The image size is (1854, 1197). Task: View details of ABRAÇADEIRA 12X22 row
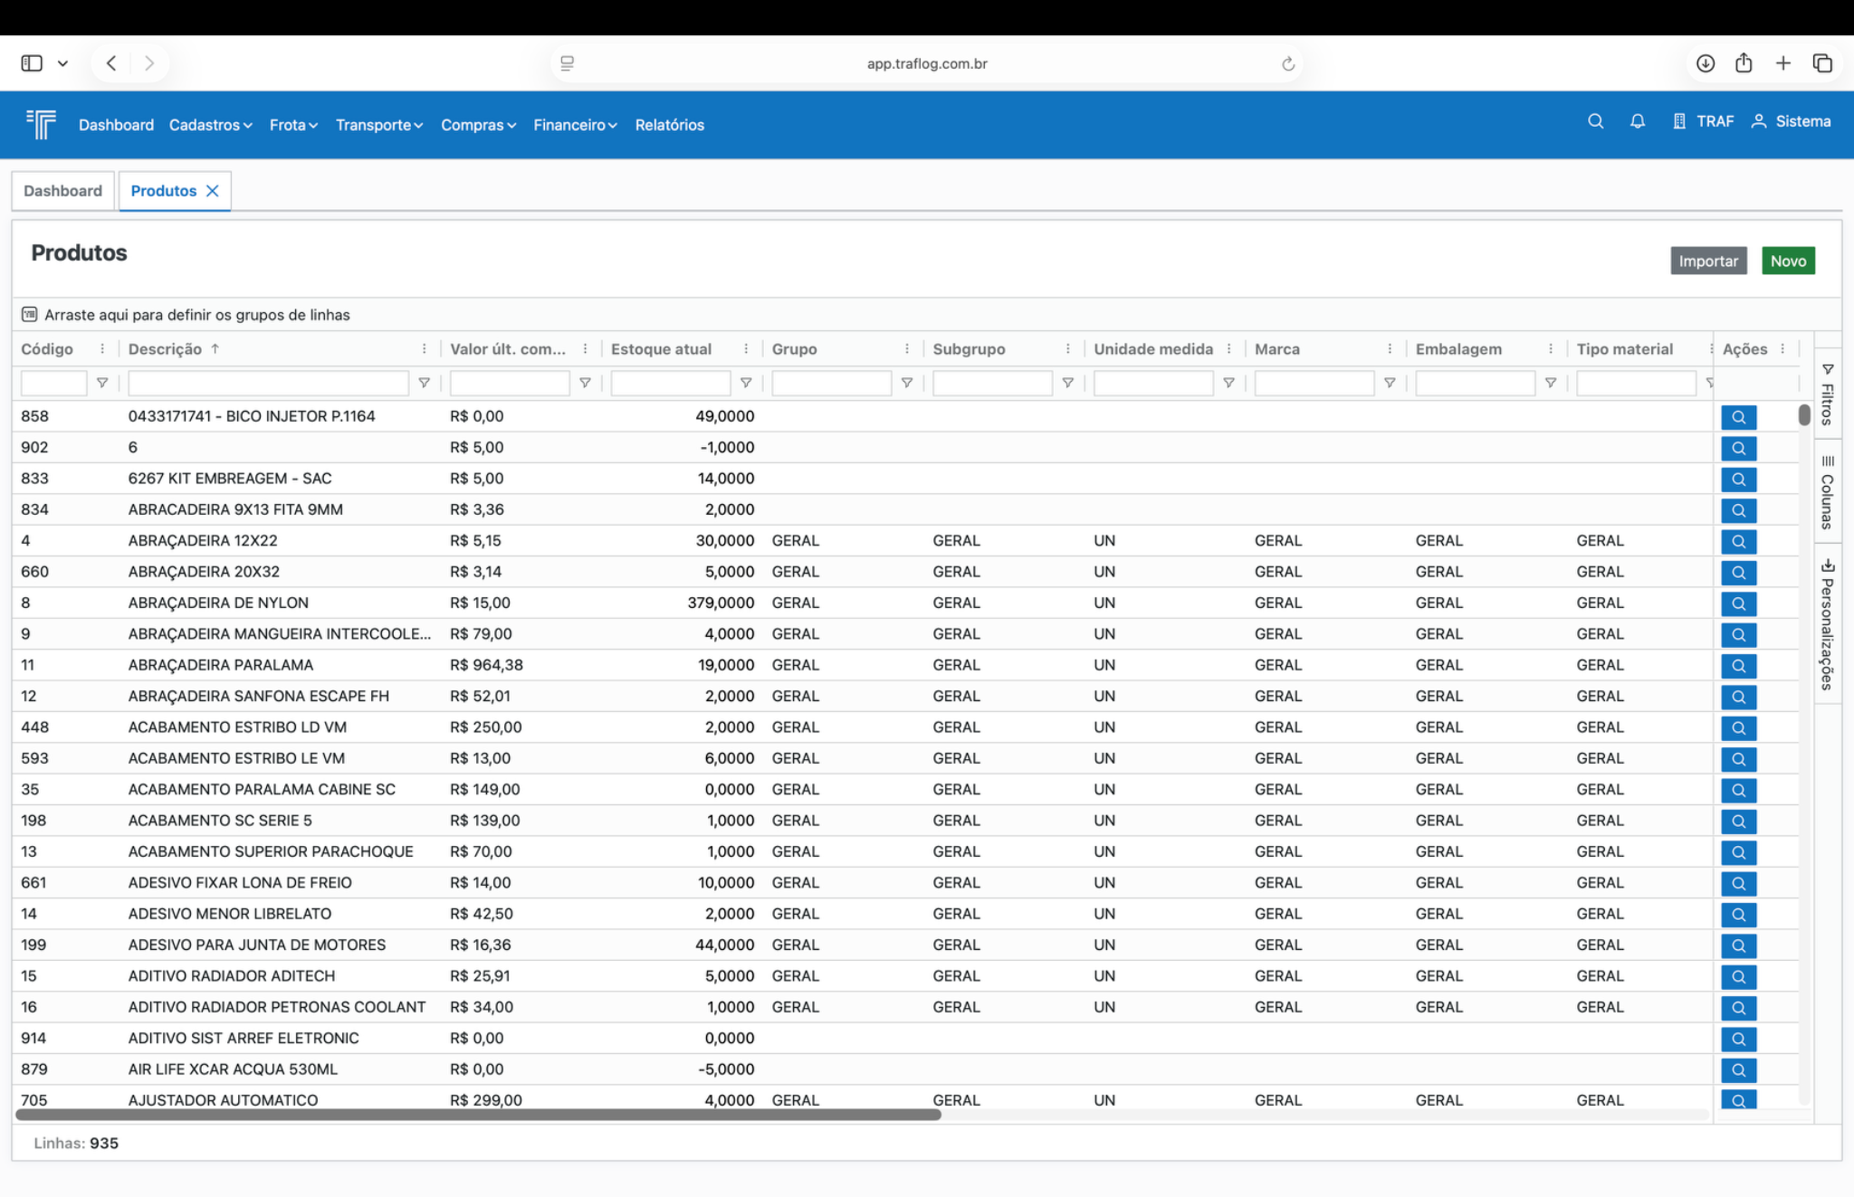[x=1738, y=541]
